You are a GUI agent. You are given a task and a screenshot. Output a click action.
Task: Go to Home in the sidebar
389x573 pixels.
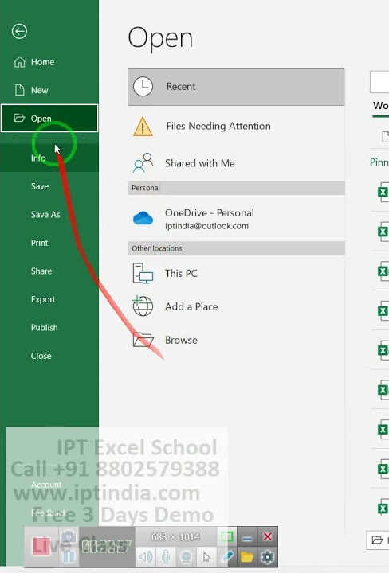49,62
